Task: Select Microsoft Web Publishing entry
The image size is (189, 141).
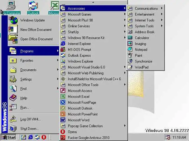Action: pyautogui.click(x=93, y=73)
